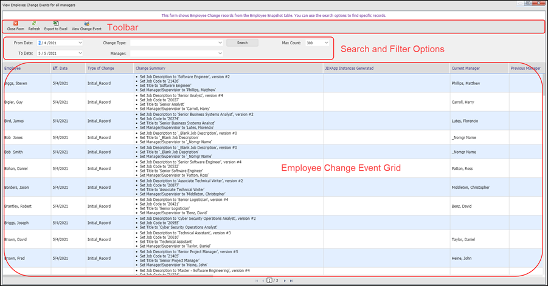Viewport: 548px width, 286px height.
Task: Select the Biggs, Steven employee row
Action: coord(17,84)
